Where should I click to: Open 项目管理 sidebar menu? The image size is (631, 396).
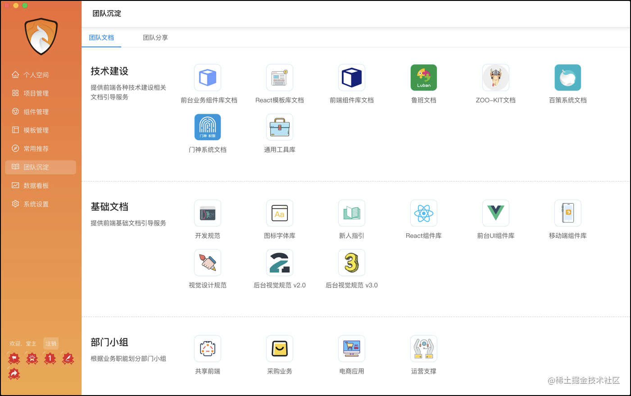[x=41, y=93]
